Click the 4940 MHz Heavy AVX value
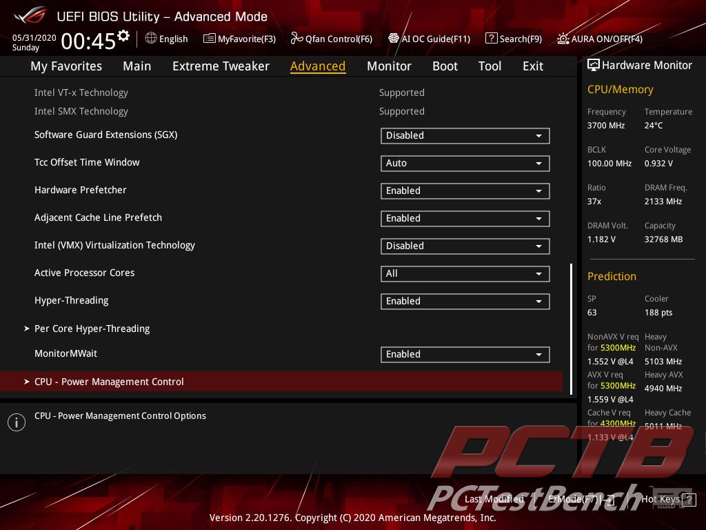The height and width of the screenshot is (530, 706). (x=663, y=388)
